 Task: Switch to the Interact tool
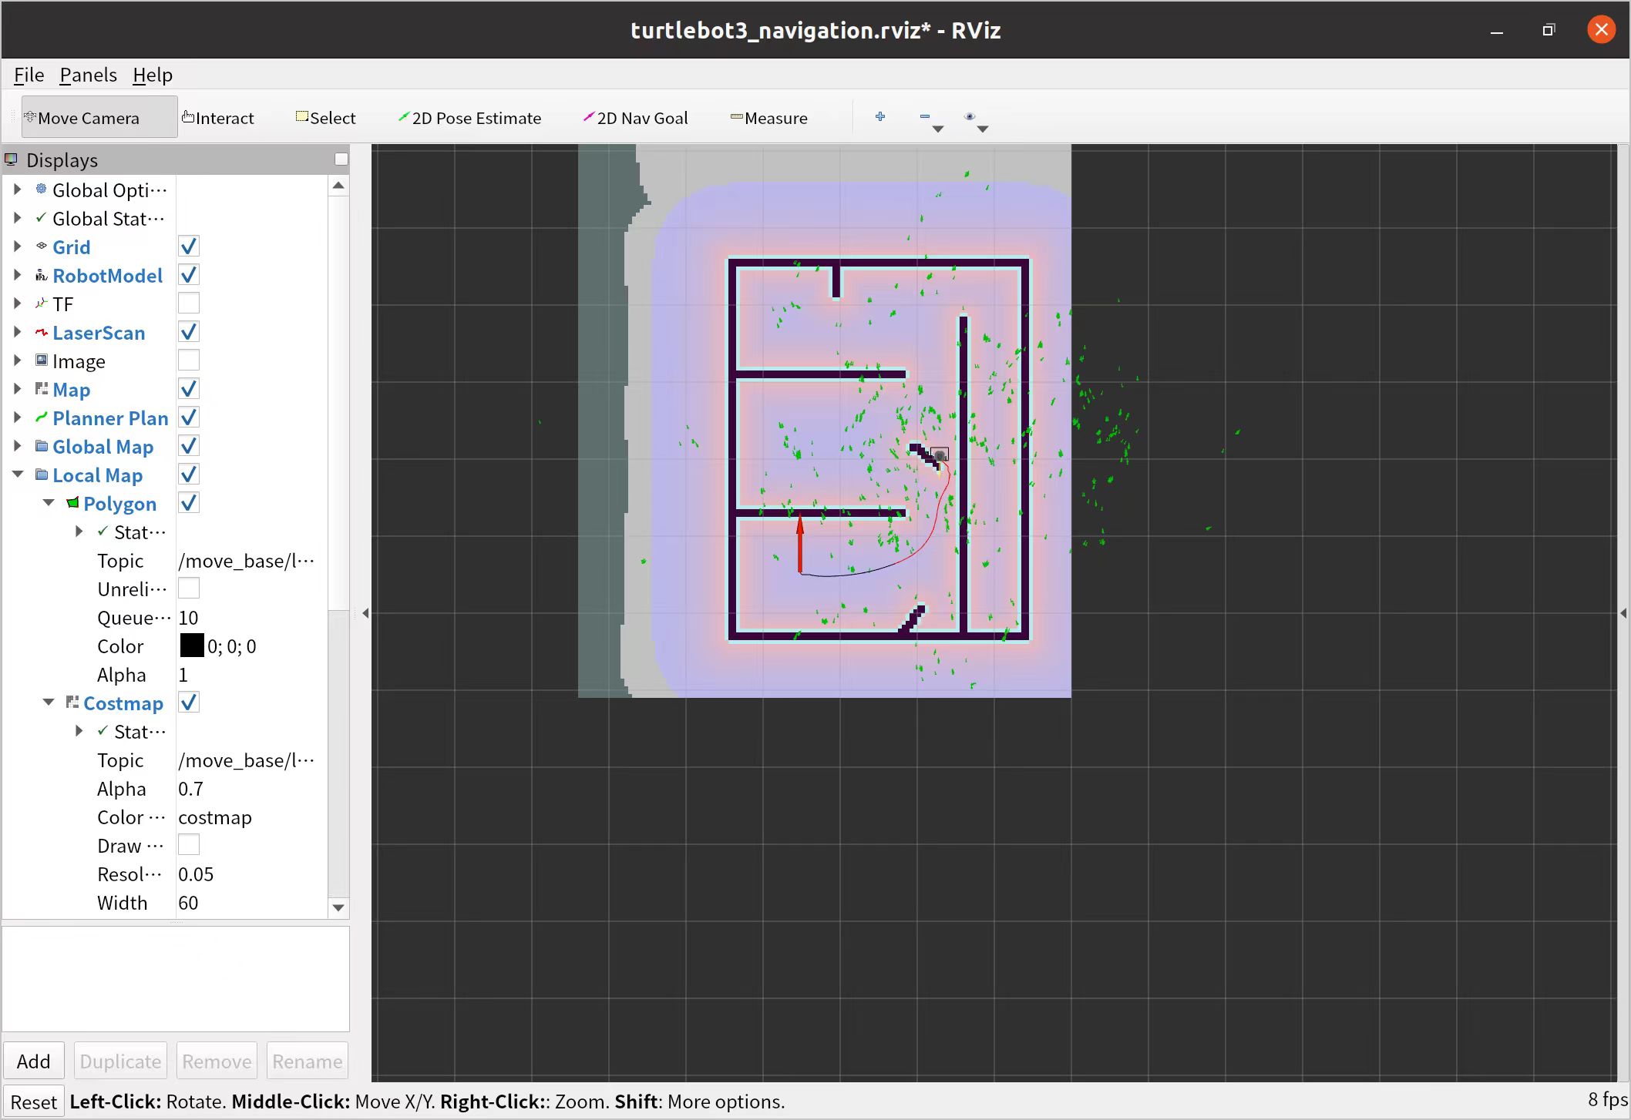(x=218, y=118)
